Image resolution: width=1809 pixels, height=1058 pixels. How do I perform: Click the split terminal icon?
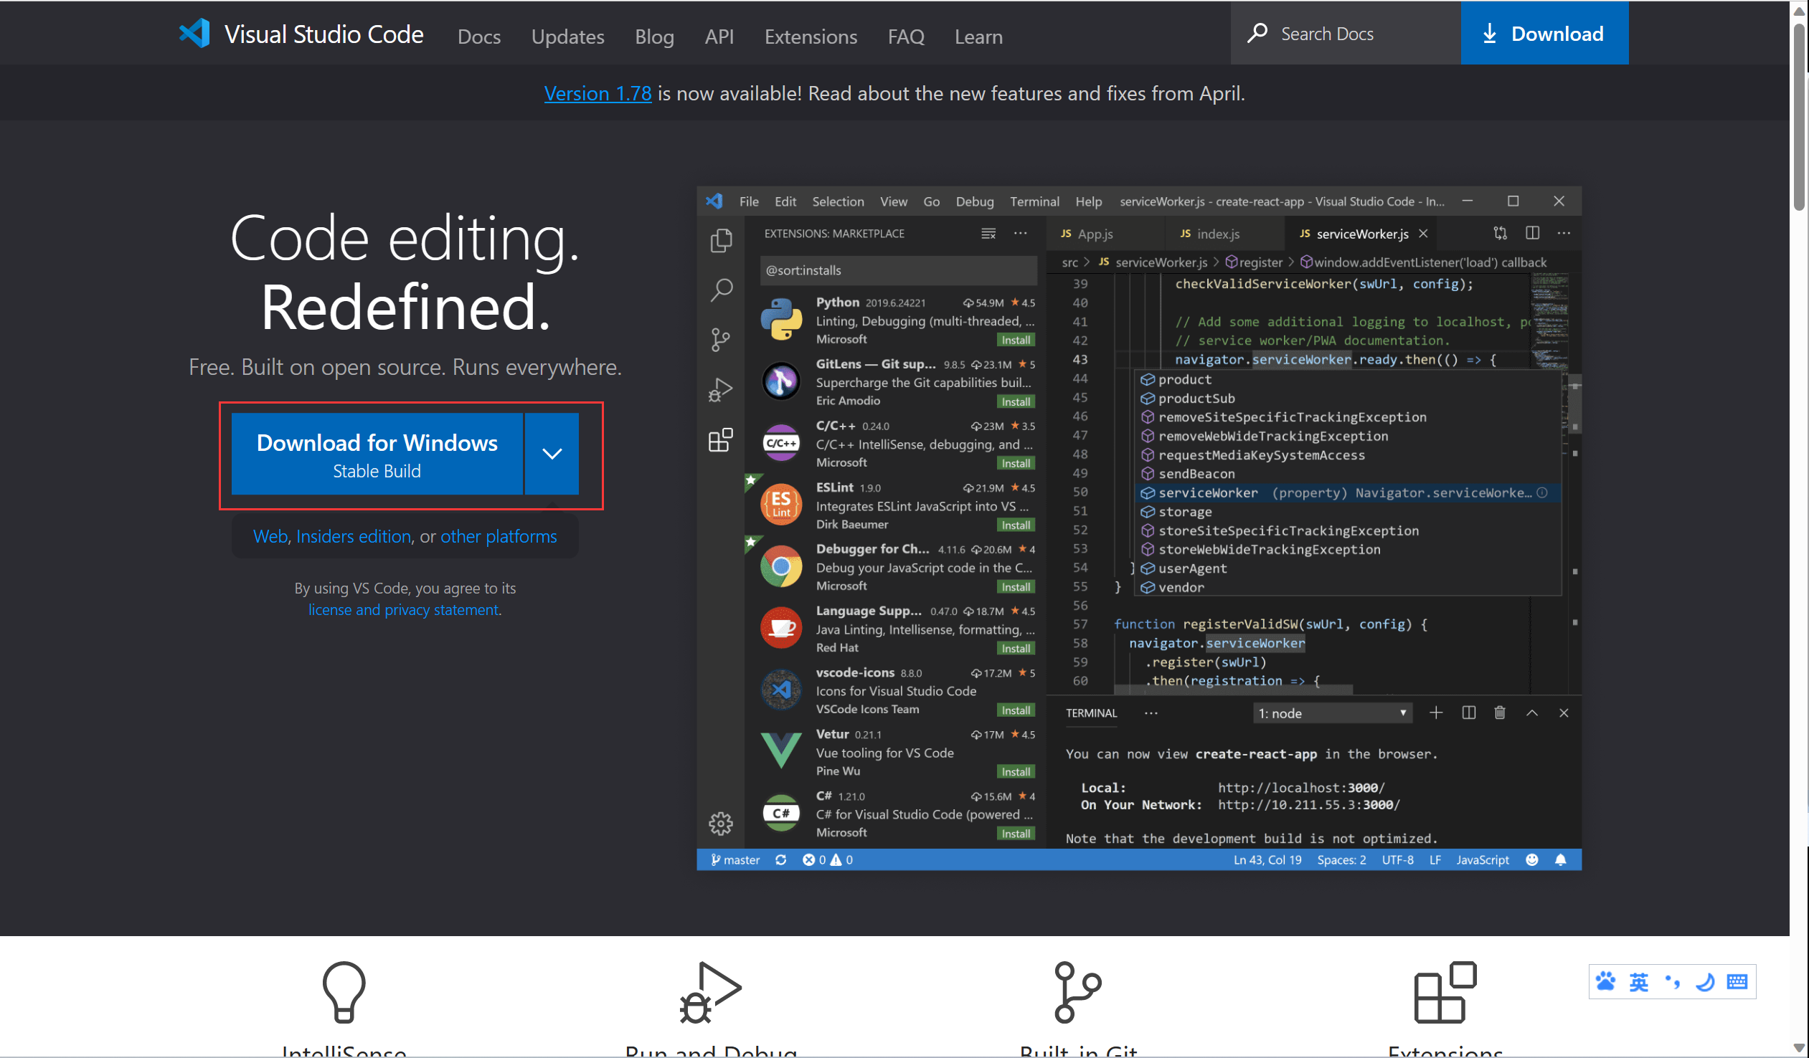tap(1468, 713)
